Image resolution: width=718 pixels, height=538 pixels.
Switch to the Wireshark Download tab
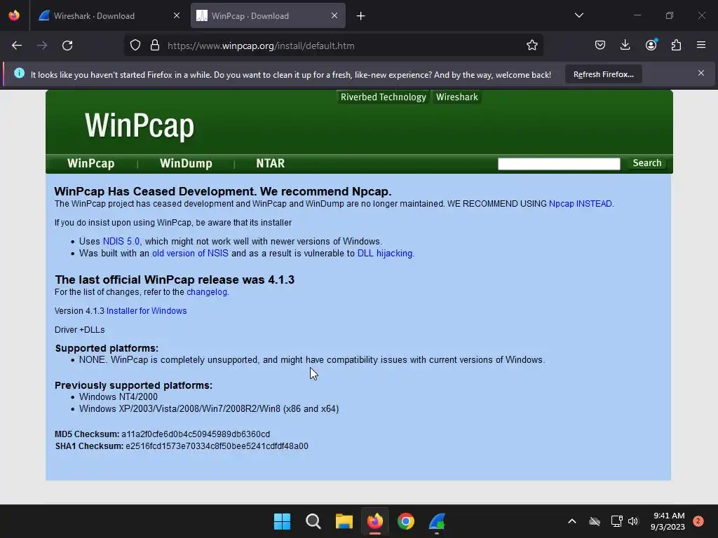109,16
